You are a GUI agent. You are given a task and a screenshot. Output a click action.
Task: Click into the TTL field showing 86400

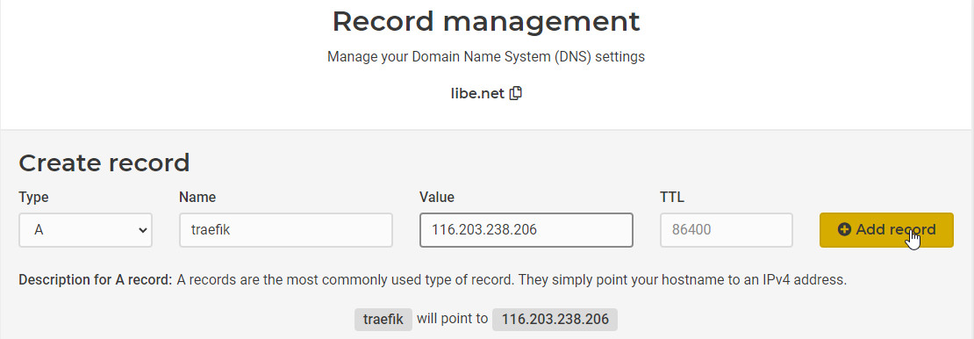tap(727, 230)
